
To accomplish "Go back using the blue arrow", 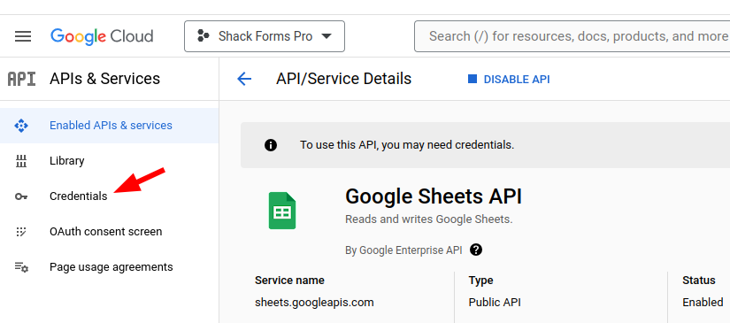I will (x=244, y=79).
